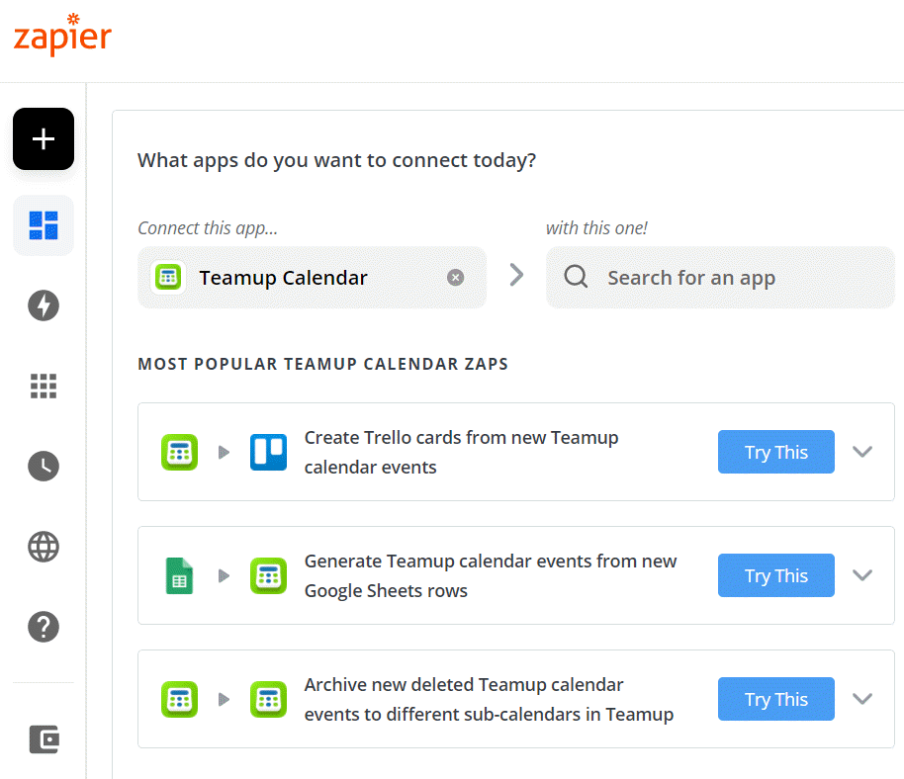Click the globe Explore icon in sidebar
904x779 pixels.
tap(44, 547)
